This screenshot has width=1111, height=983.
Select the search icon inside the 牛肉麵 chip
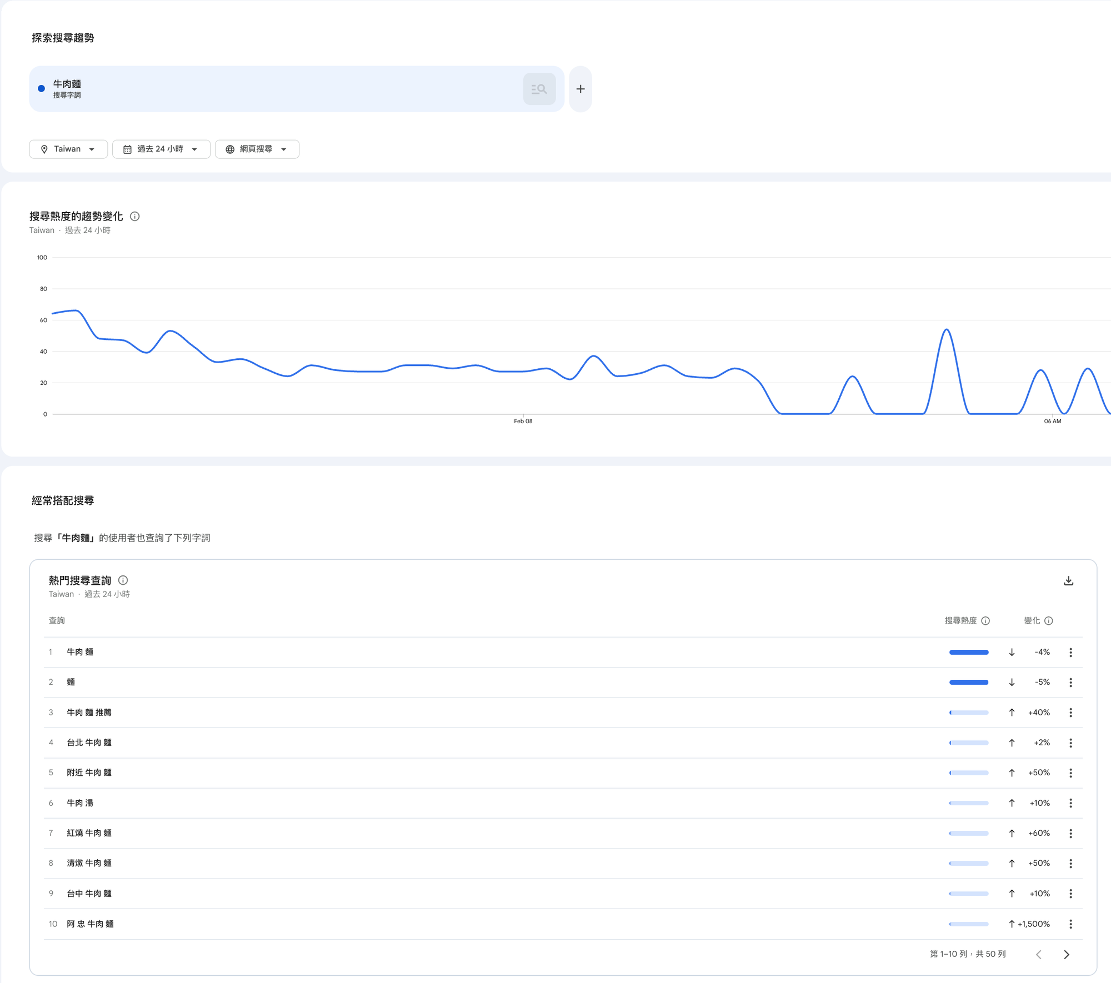538,88
